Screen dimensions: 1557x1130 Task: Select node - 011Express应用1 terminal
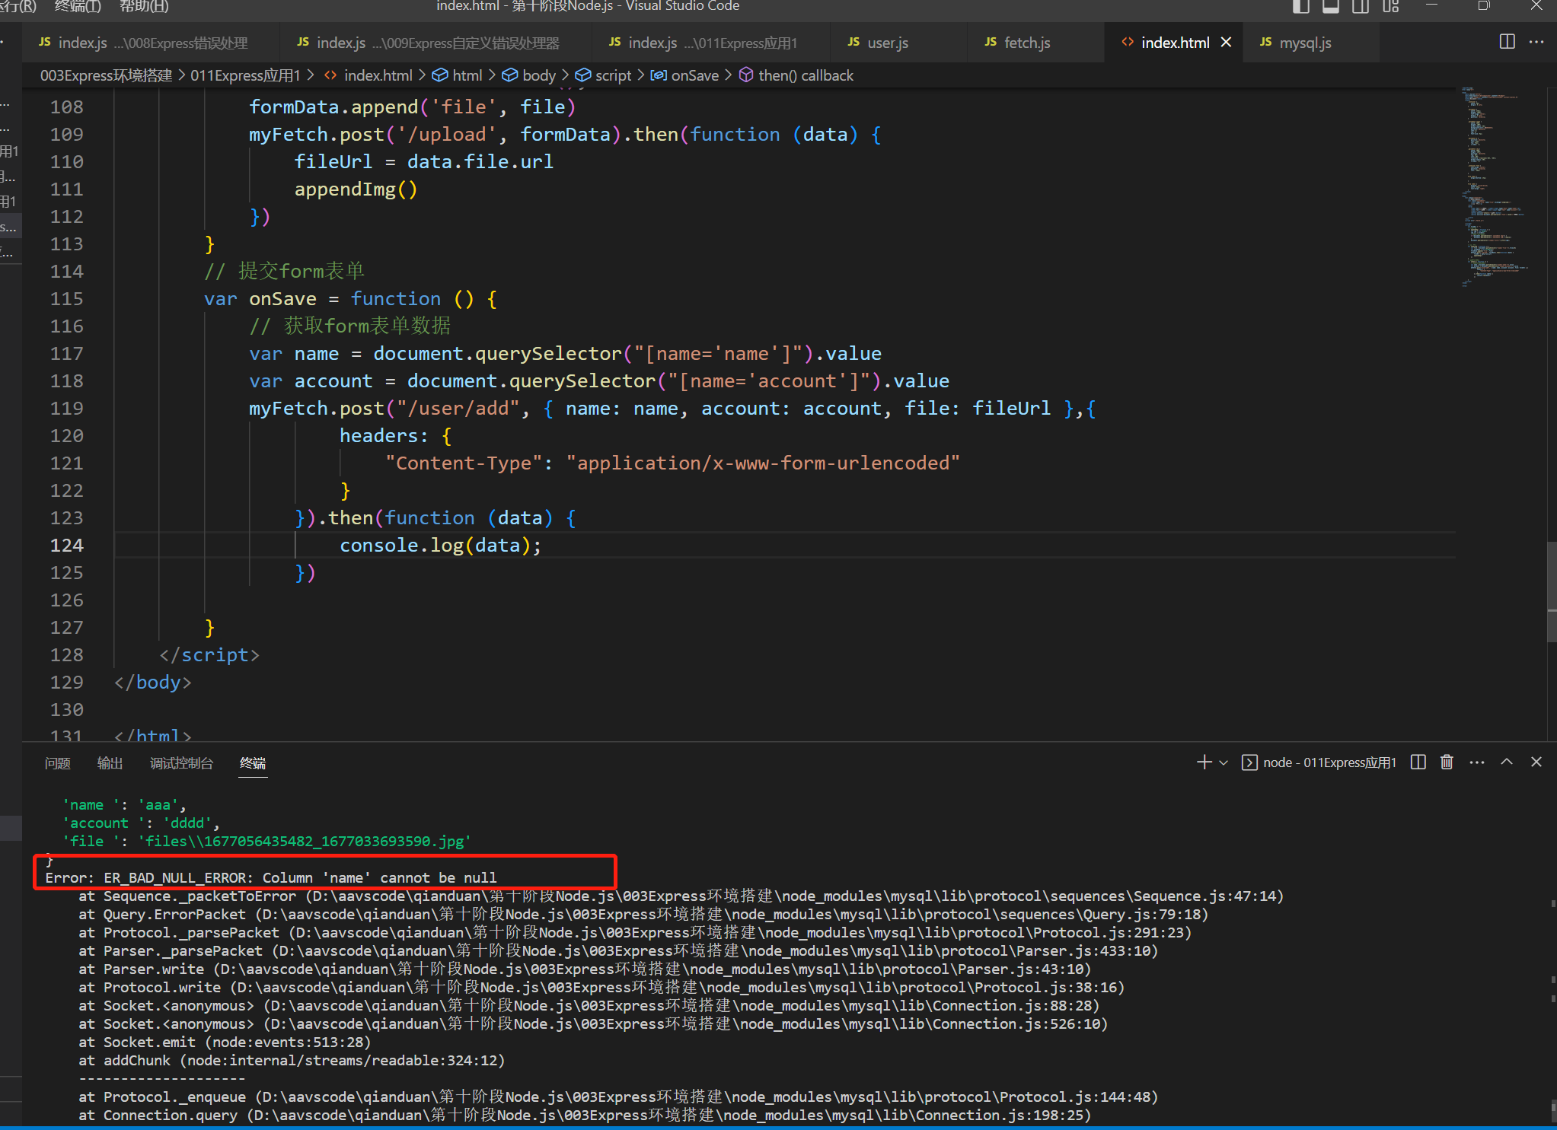click(1319, 762)
